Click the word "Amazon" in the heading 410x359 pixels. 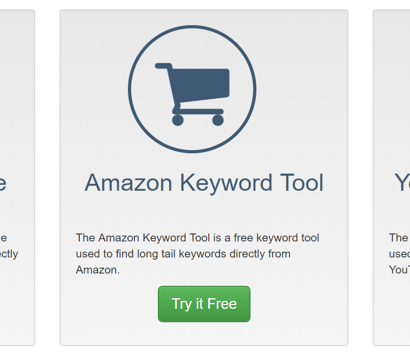tap(128, 183)
